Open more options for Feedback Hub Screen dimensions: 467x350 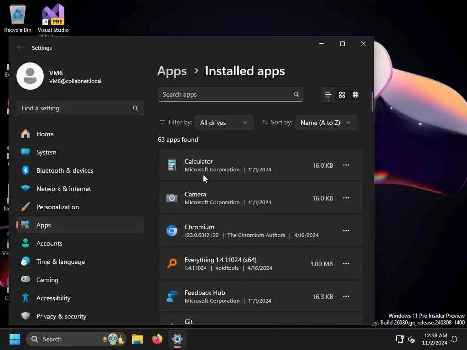tap(346, 296)
